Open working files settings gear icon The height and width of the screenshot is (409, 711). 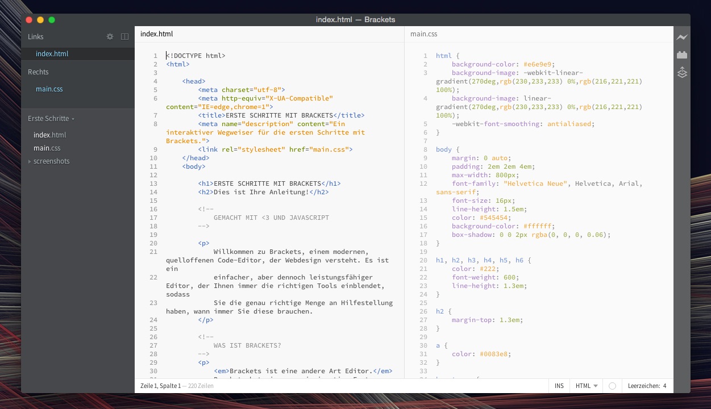coord(110,36)
